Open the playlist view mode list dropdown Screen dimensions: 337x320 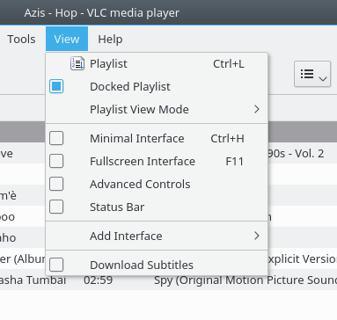(x=312, y=74)
